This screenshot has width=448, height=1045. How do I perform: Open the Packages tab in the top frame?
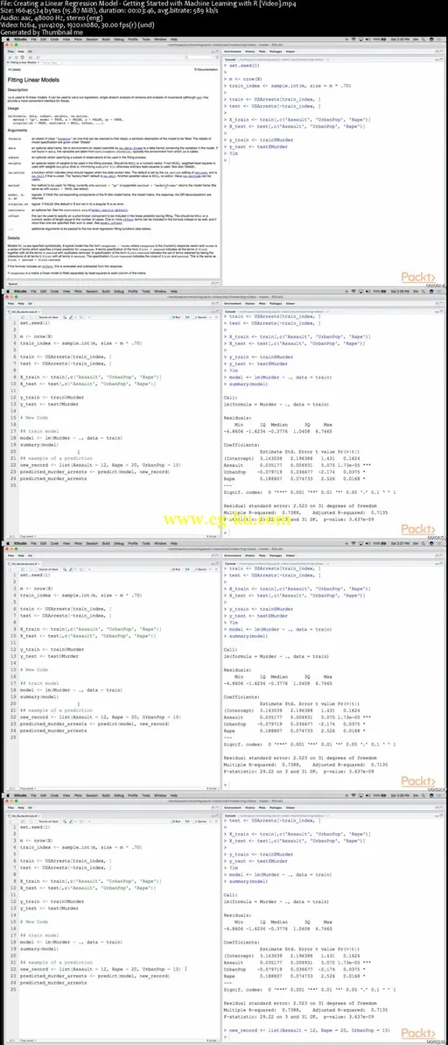point(277,51)
